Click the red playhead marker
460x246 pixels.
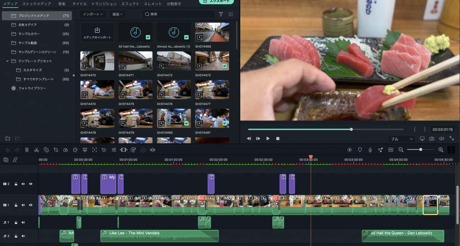[x=311, y=157]
